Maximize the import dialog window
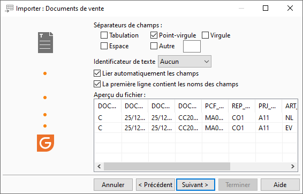Viewport: 303px width, 194px height. click(x=266, y=8)
